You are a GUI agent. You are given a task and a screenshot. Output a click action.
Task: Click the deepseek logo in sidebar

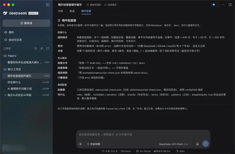click(x=15, y=13)
